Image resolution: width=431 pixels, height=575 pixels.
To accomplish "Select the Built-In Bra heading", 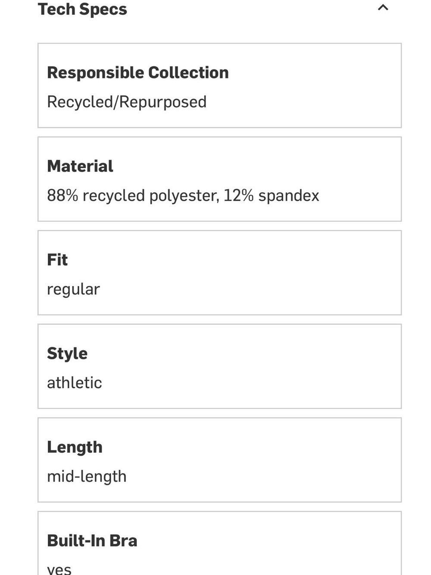I will pos(92,540).
